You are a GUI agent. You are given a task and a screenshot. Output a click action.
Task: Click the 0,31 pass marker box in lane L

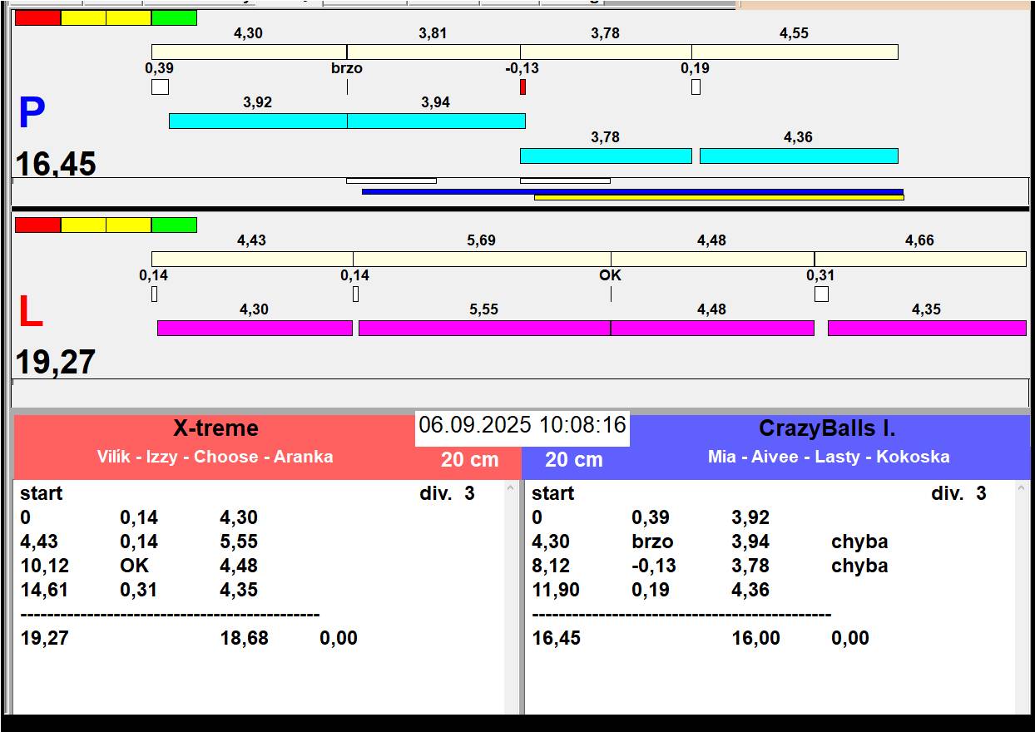tap(821, 294)
